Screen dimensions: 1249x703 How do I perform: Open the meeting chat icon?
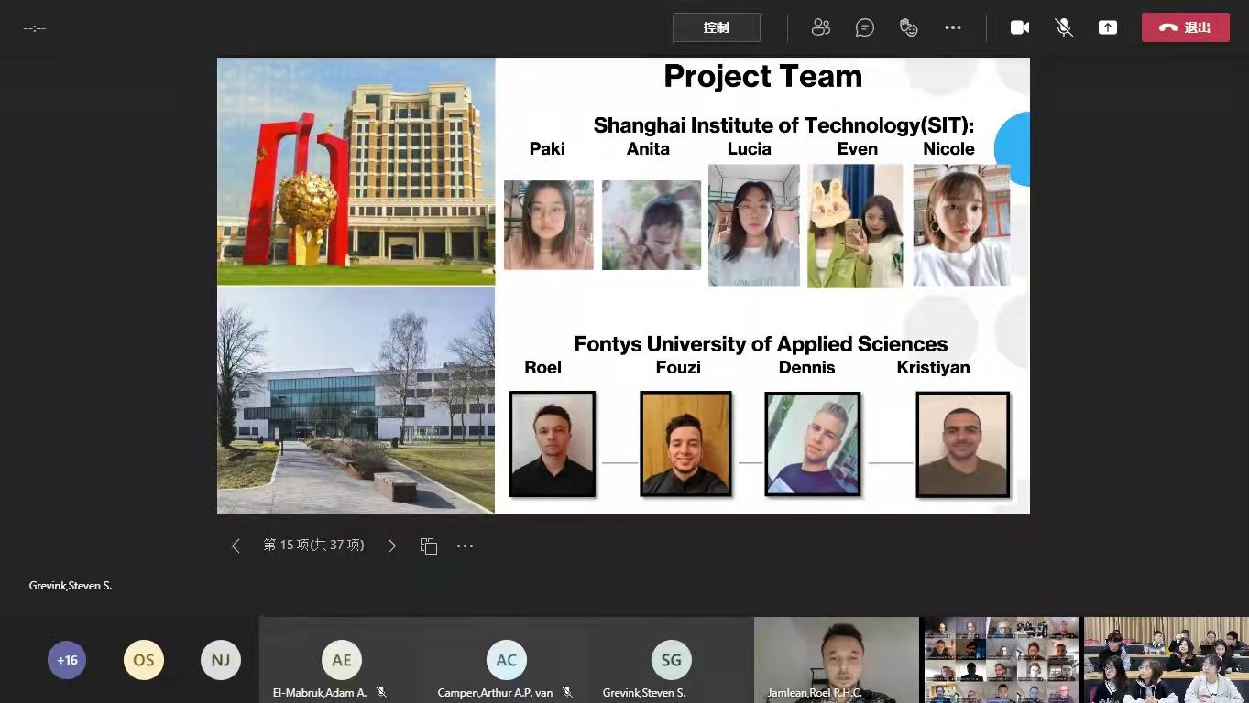point(864,27)
